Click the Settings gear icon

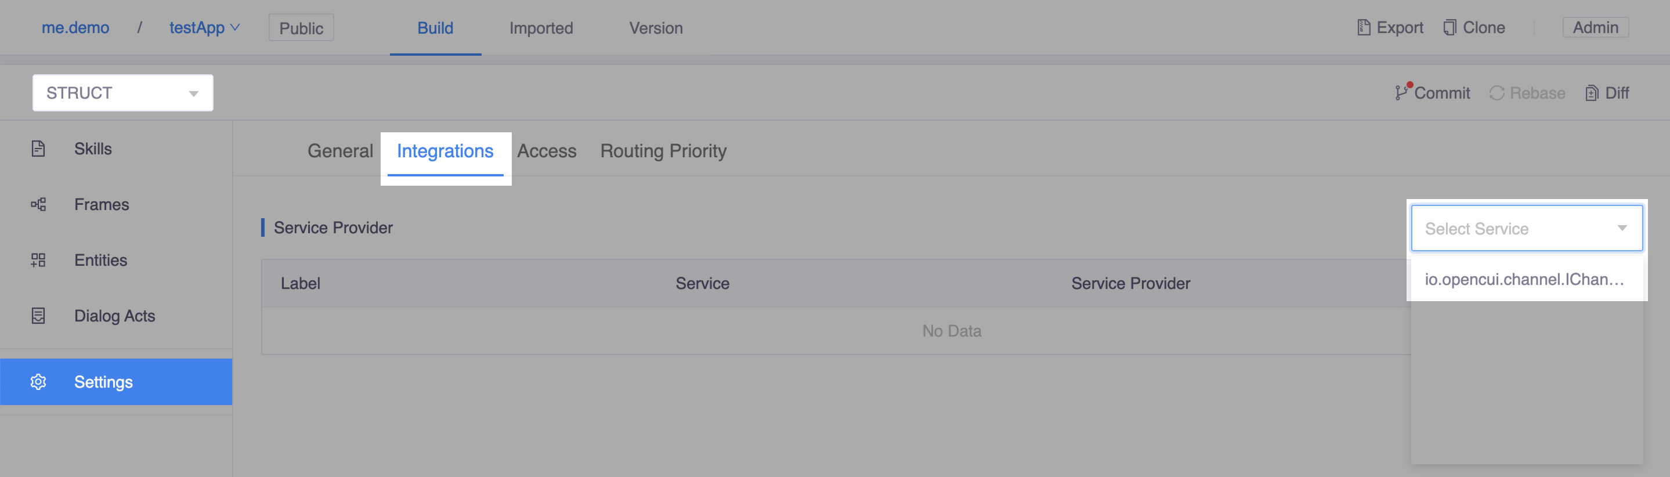[38, 382]
